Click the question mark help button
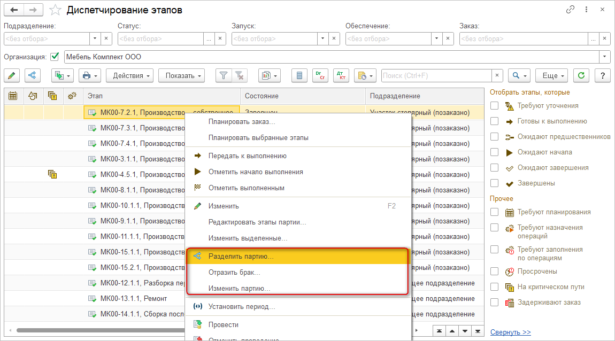The height and width of the screenshot is (341, 615). (603, 76)
